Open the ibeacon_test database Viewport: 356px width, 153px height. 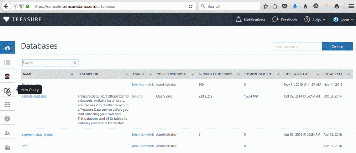(31, 84)
